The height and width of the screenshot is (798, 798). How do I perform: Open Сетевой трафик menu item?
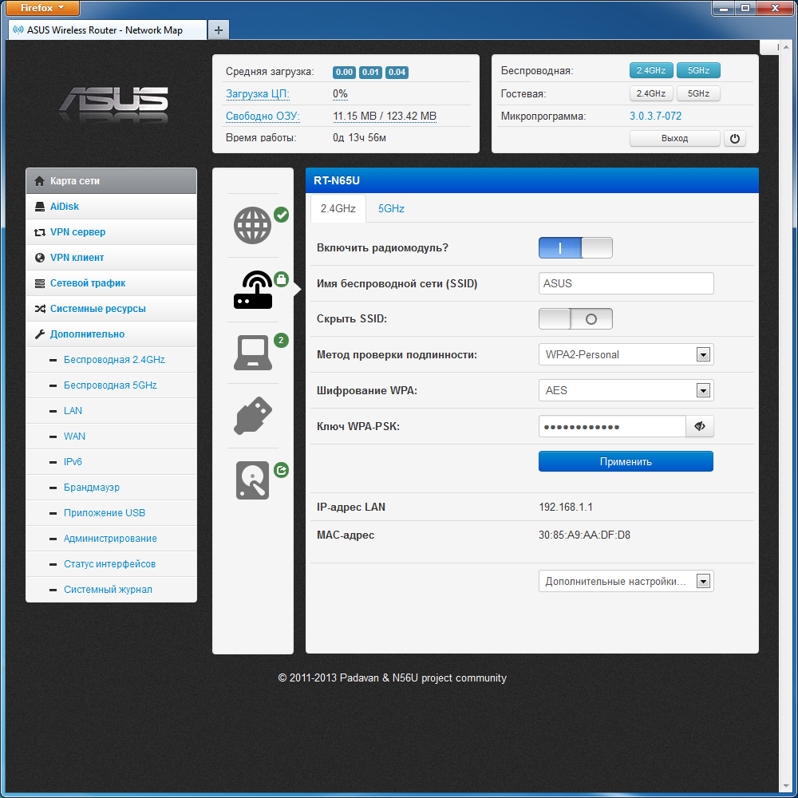coord(111,283)
